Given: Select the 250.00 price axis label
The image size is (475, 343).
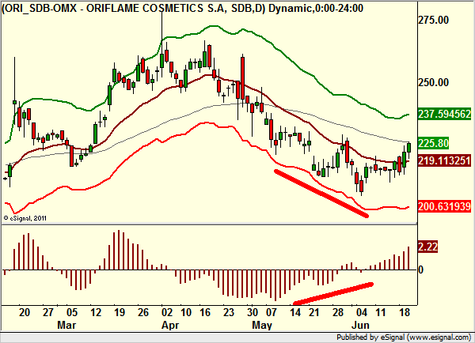Looking at the screenshot, I should [434, 82].
